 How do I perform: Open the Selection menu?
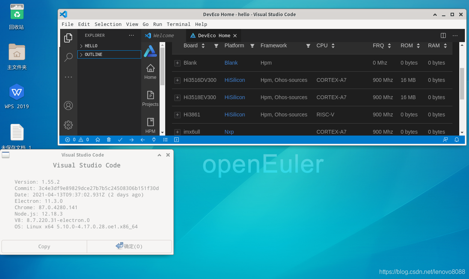click(x=108, y=24)
